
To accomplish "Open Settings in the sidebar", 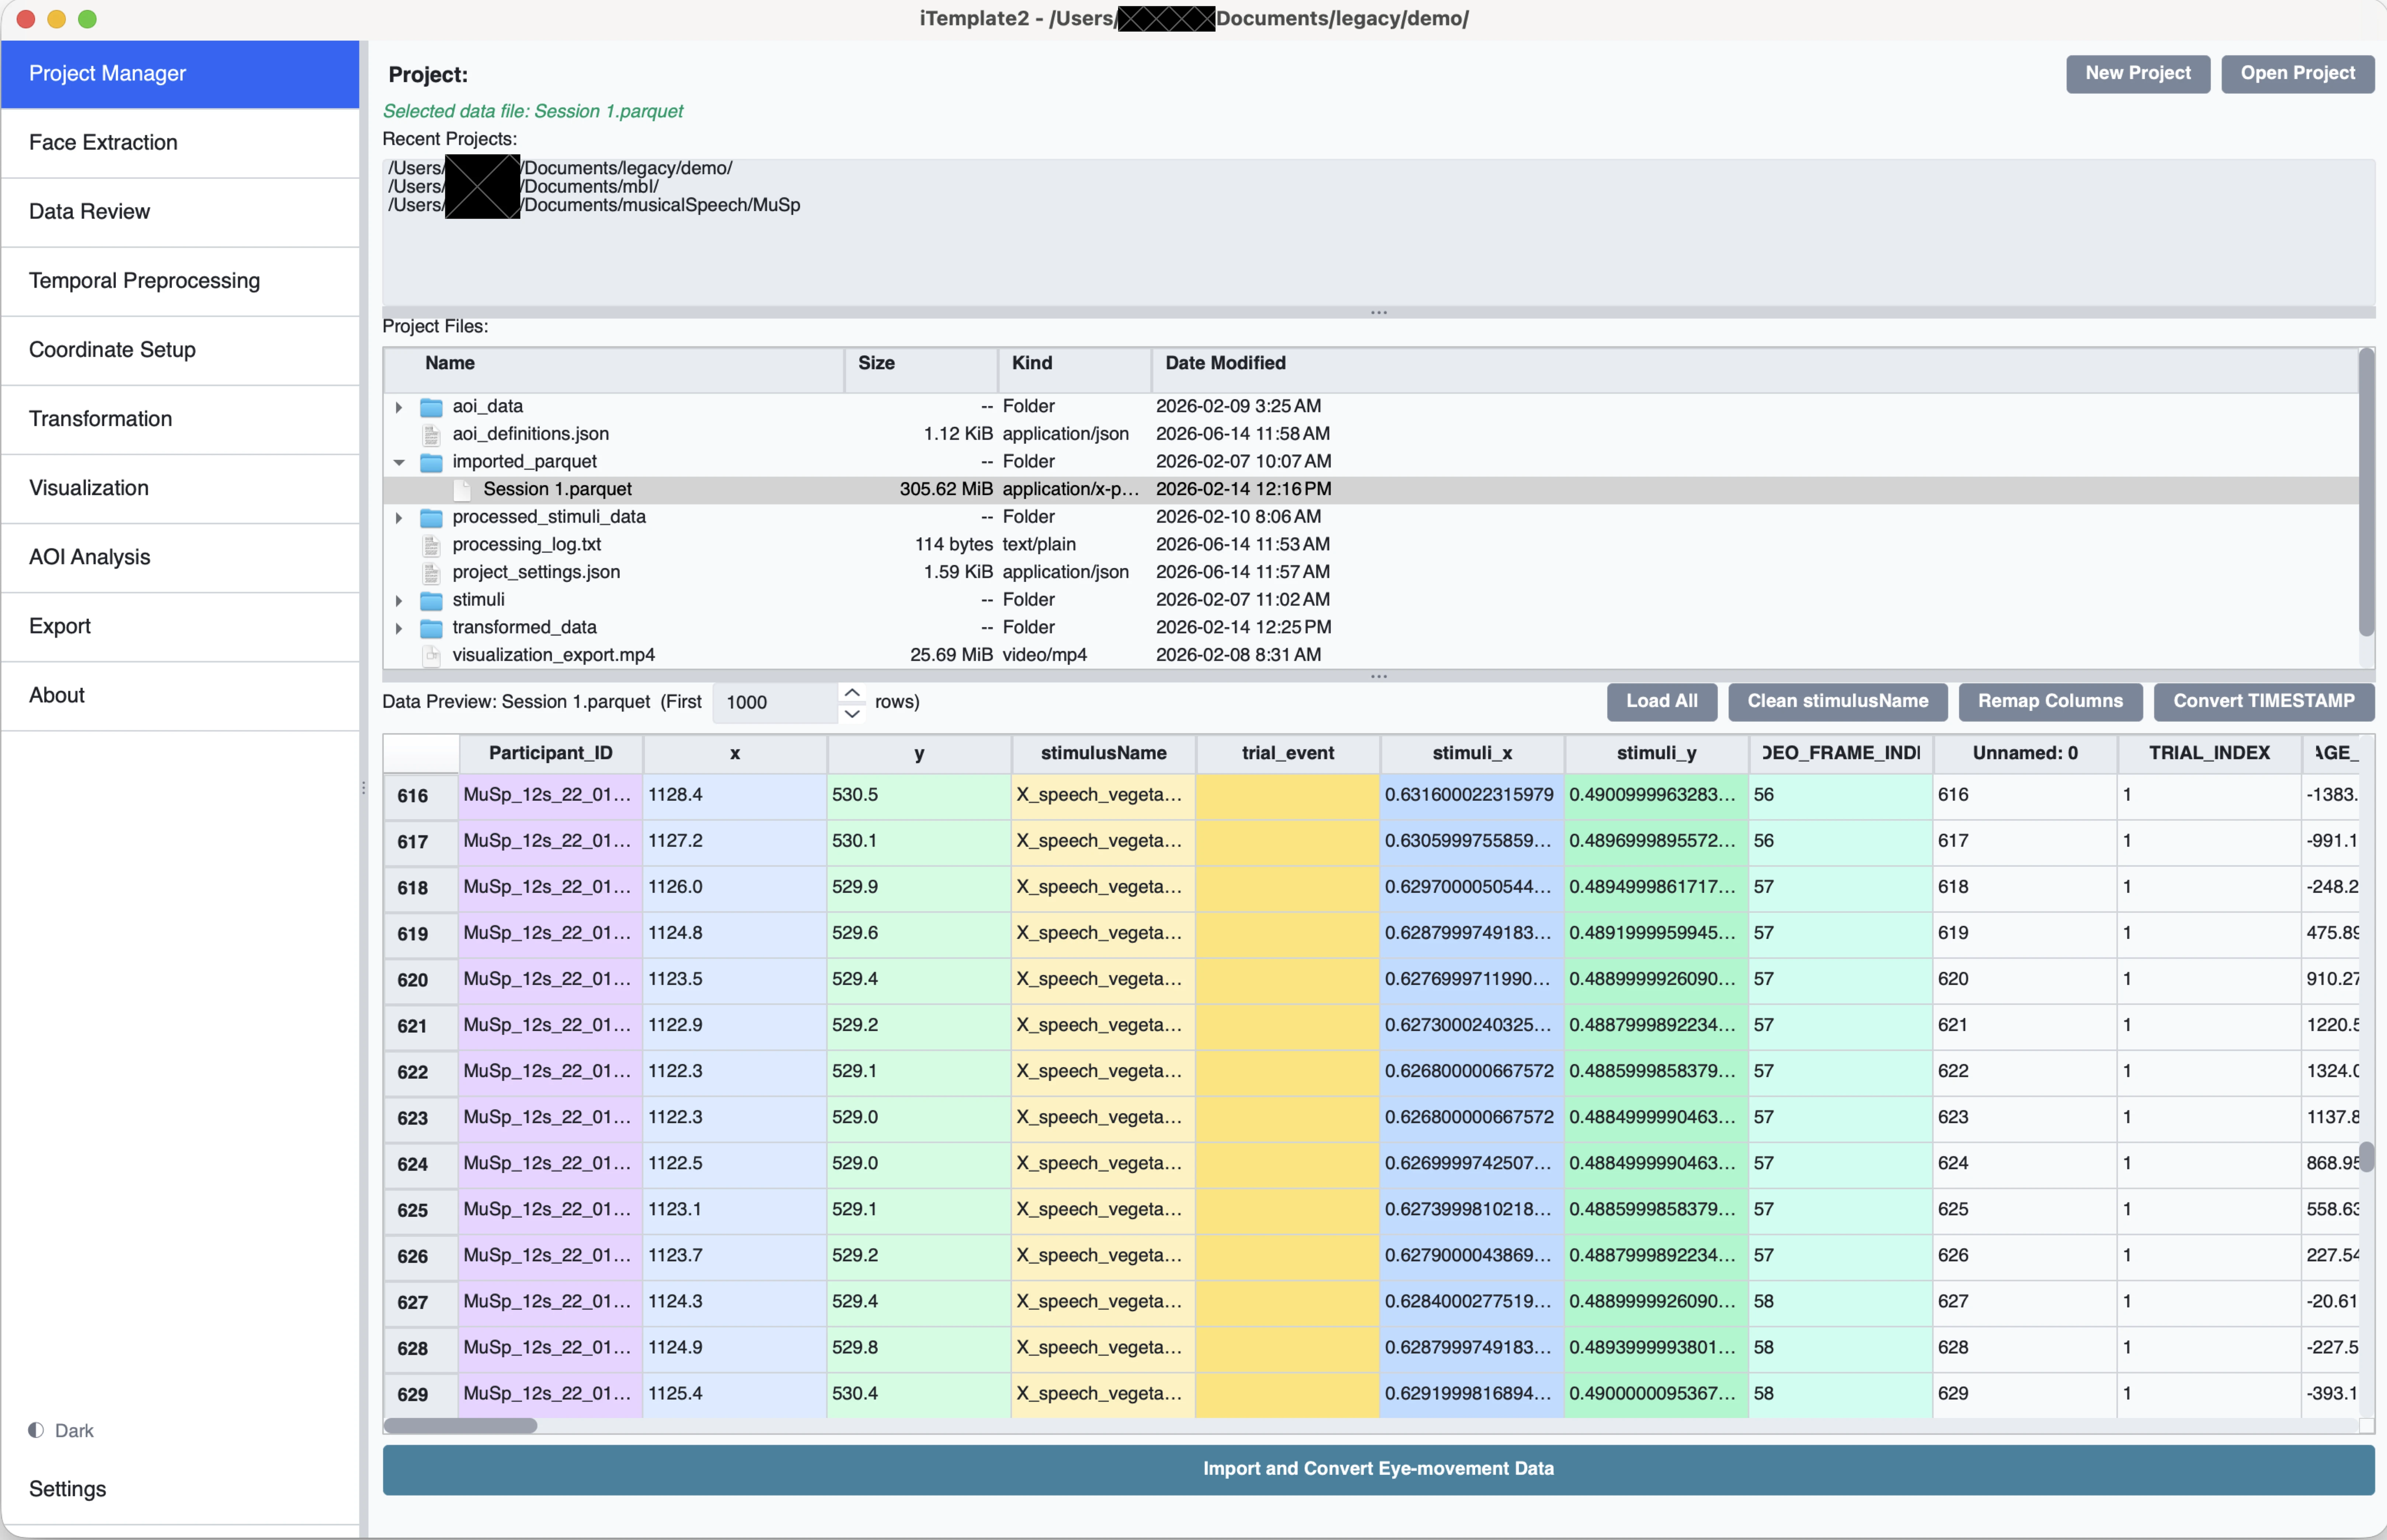I will pyautogui.click(x=180, y=1489).
